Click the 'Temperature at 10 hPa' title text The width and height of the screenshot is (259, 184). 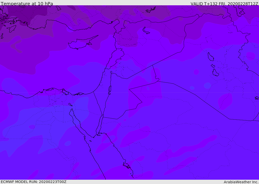[x=27, y=4]
